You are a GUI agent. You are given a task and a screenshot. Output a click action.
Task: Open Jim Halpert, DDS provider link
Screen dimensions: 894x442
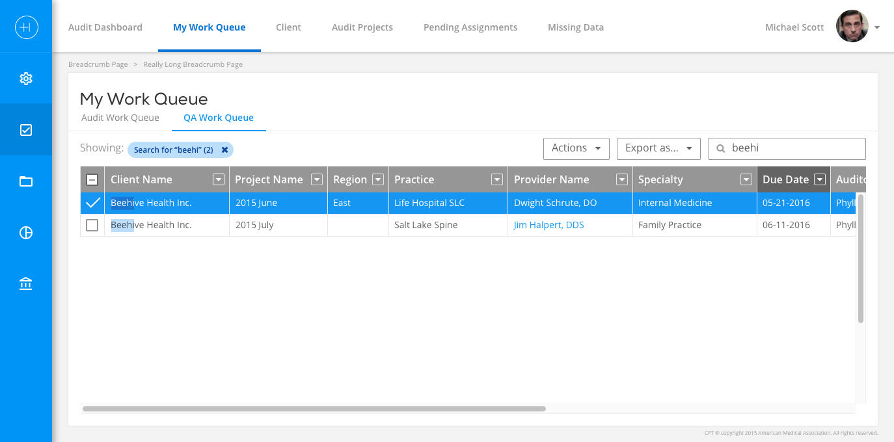(549, 225)
